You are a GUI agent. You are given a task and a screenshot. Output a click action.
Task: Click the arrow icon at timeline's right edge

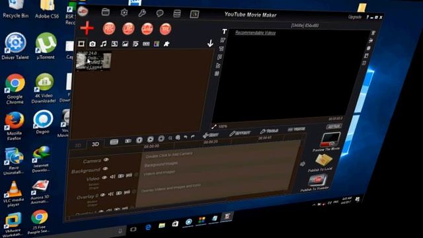click(303, 164)
